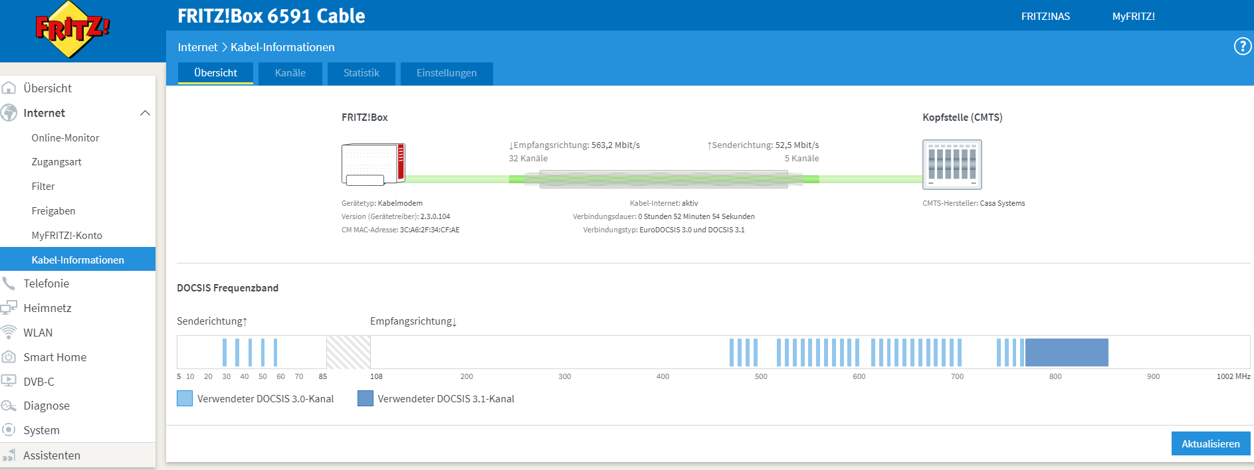Screen dimensions: 1254x470
Task: Click the Telefonie phone icon
Action: pyautogui.click(x=9, y=283)
